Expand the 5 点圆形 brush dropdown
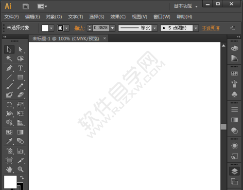 pyautogui.click(x=196, y=28)
